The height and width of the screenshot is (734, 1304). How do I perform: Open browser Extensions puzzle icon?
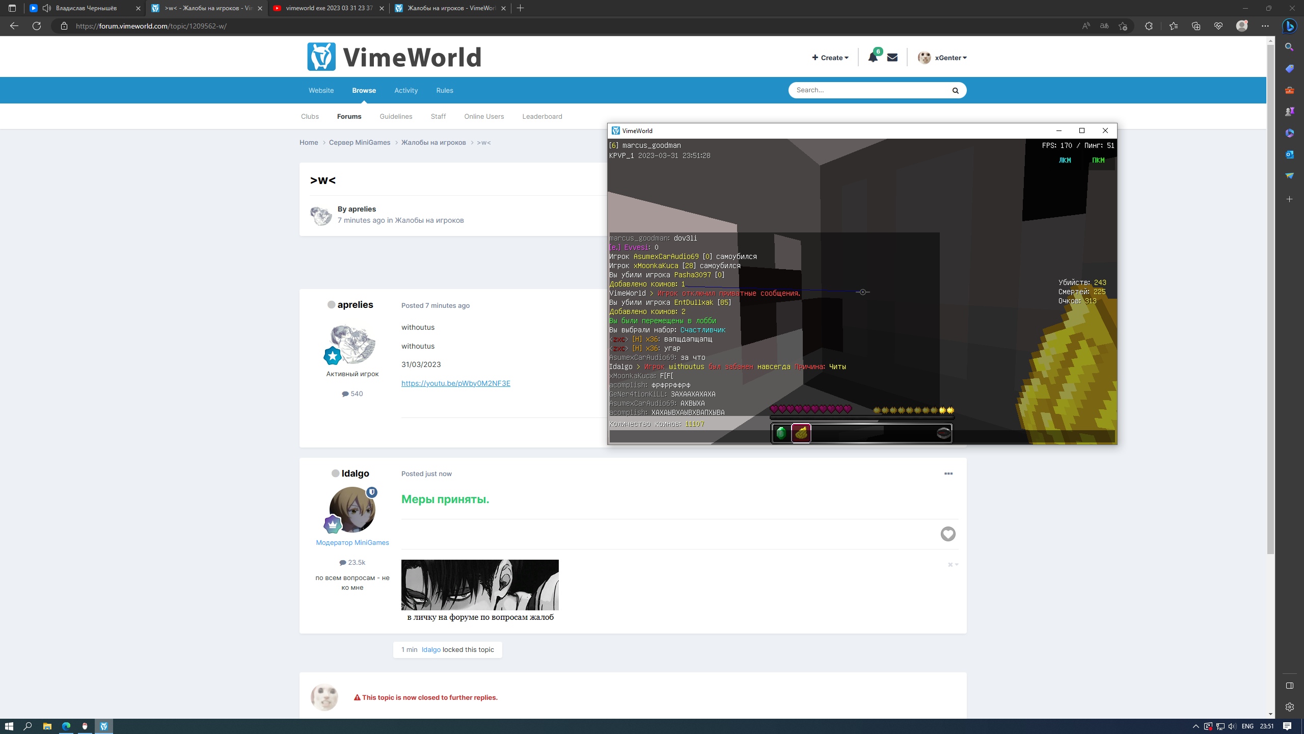(x=1148, y=26)
